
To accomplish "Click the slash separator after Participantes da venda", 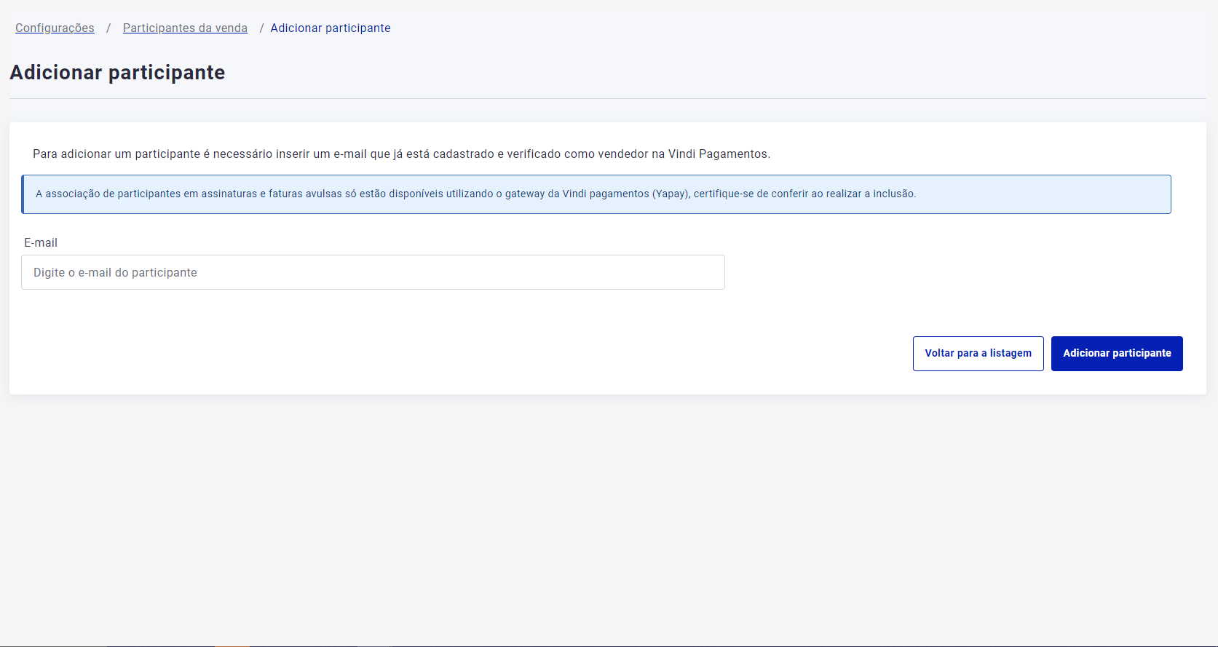I will coord(261,28).
